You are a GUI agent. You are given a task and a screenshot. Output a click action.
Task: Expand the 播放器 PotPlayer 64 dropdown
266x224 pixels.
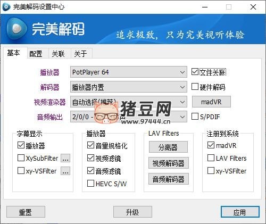[x=129, y=72]
